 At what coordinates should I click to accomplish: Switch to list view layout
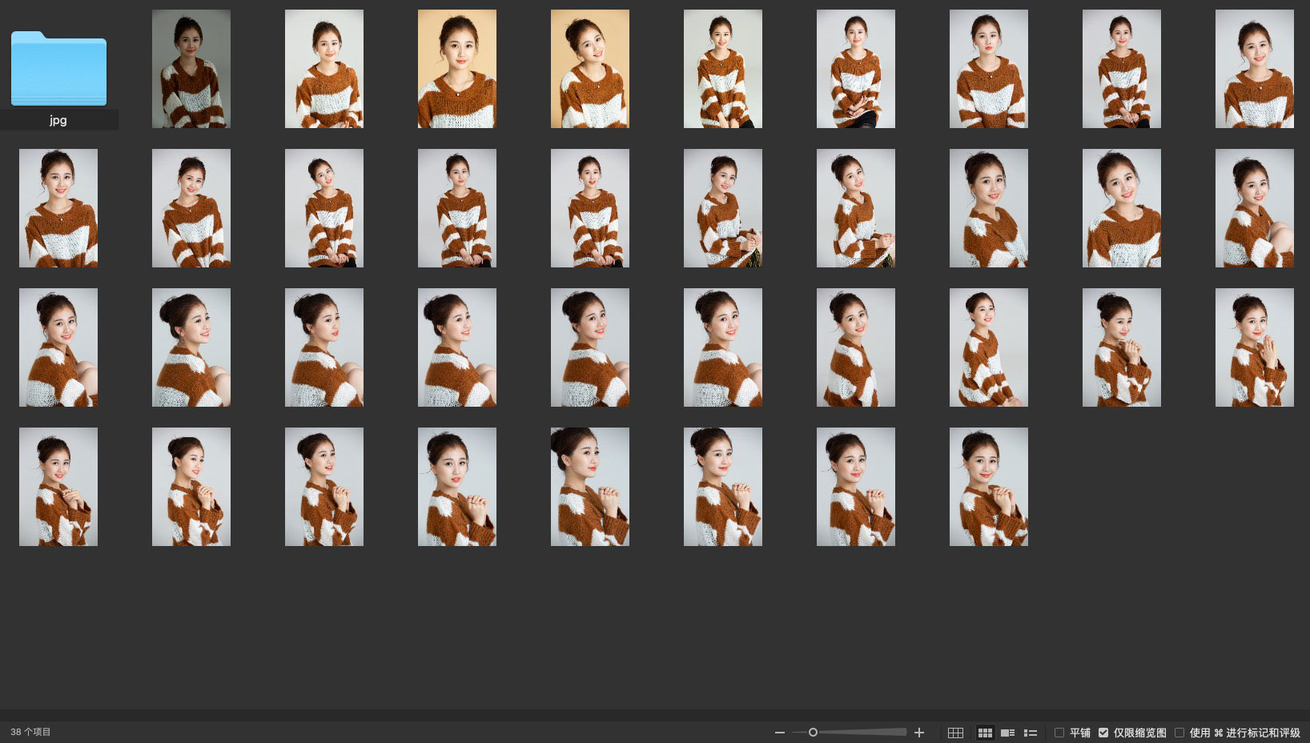pyautogui.click(x=1031, y=733)
